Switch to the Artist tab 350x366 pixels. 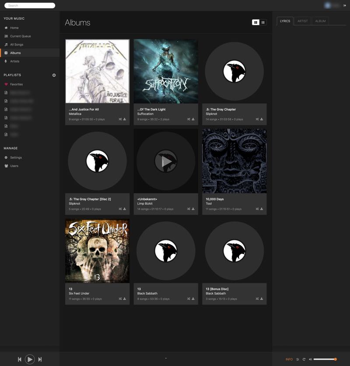[x=303, y=21]
